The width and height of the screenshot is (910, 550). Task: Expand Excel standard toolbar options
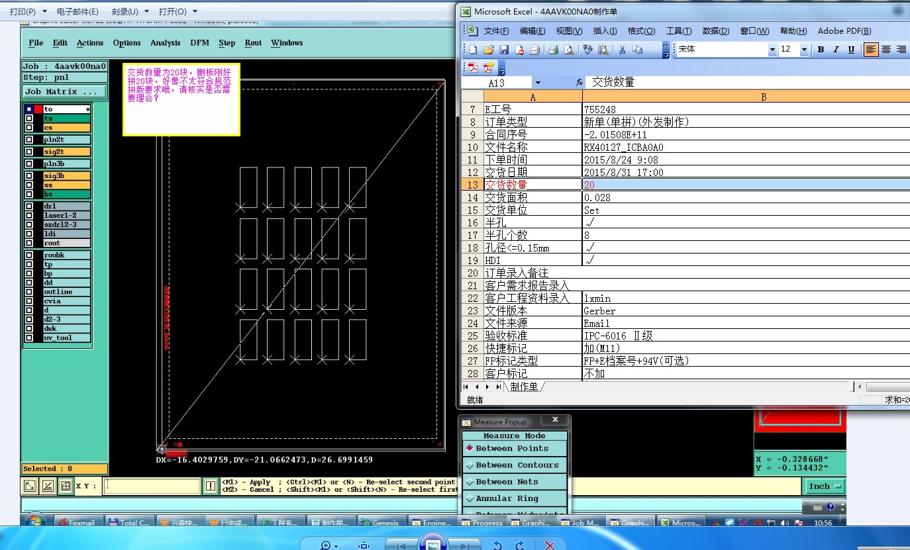click(x=666, y=50)
